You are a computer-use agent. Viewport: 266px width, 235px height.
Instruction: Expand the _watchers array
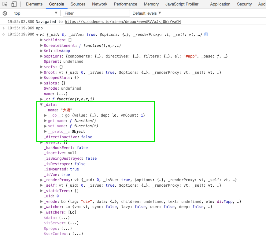coord(41,212)
